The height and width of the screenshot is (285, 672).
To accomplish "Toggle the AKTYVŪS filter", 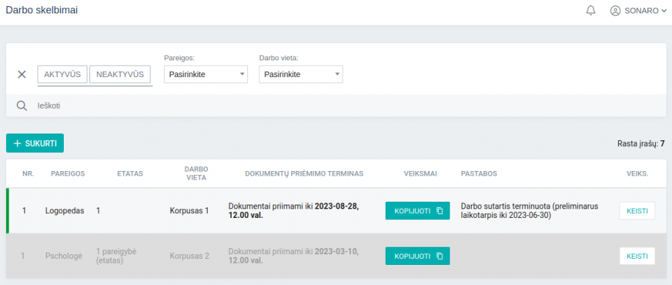I will click(62, 74).
